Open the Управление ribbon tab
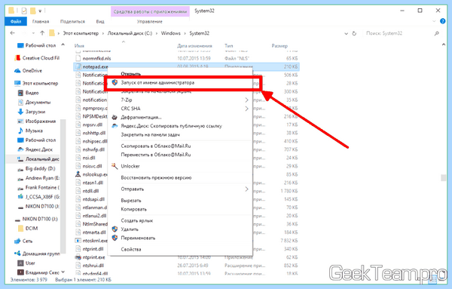Screen dimensions: 452x289 (x=150, y=21)
